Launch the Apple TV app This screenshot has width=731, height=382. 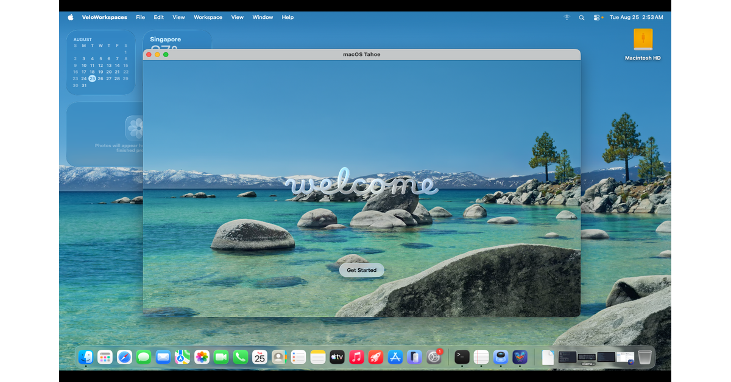337,357
